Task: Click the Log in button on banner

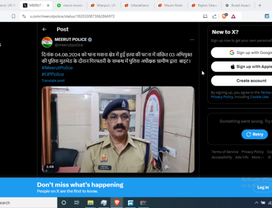Action: [x=263, y=187]
